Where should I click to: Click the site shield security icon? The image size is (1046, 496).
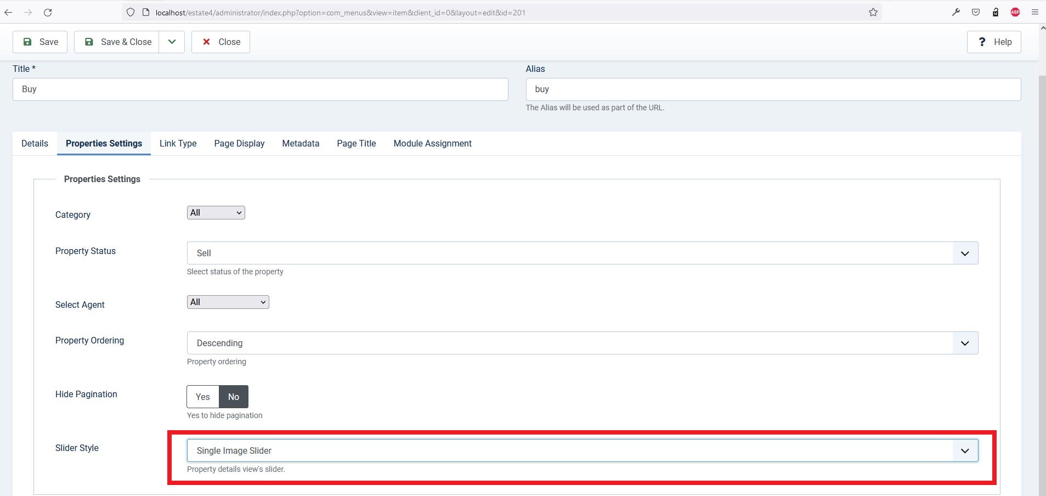(130, 13)
